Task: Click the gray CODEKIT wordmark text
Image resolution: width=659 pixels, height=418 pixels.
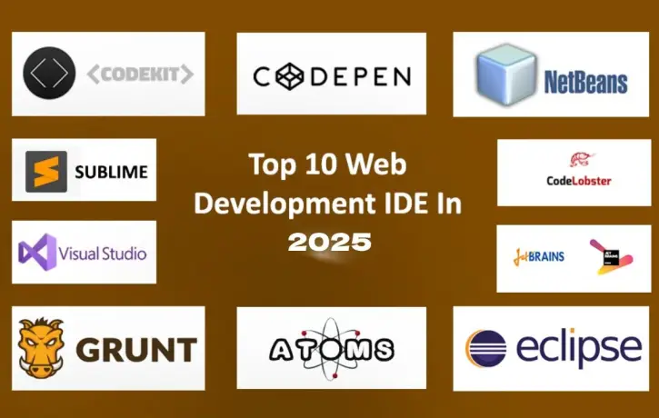Action: pos(140,75)
